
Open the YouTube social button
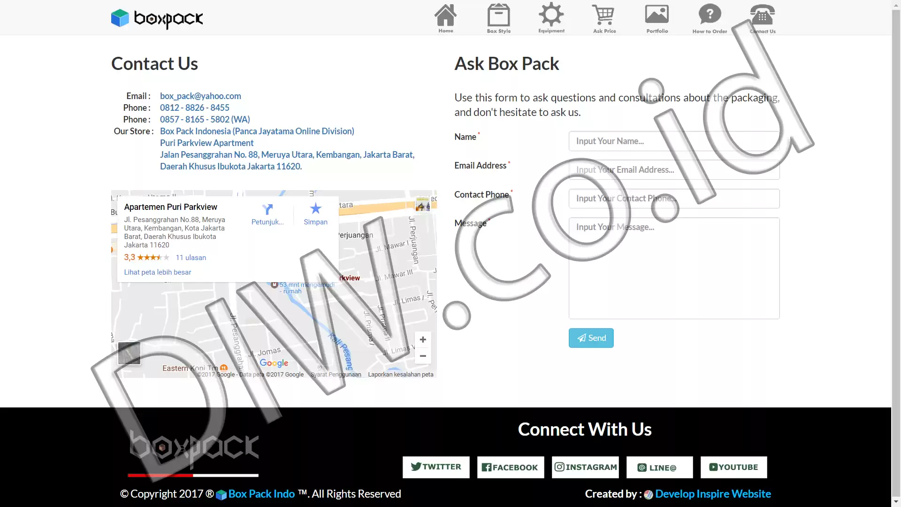pos(733,467)
